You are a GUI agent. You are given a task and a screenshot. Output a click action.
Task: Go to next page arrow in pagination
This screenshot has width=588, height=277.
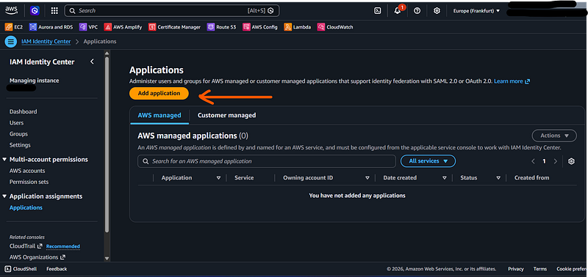point(556,161)
